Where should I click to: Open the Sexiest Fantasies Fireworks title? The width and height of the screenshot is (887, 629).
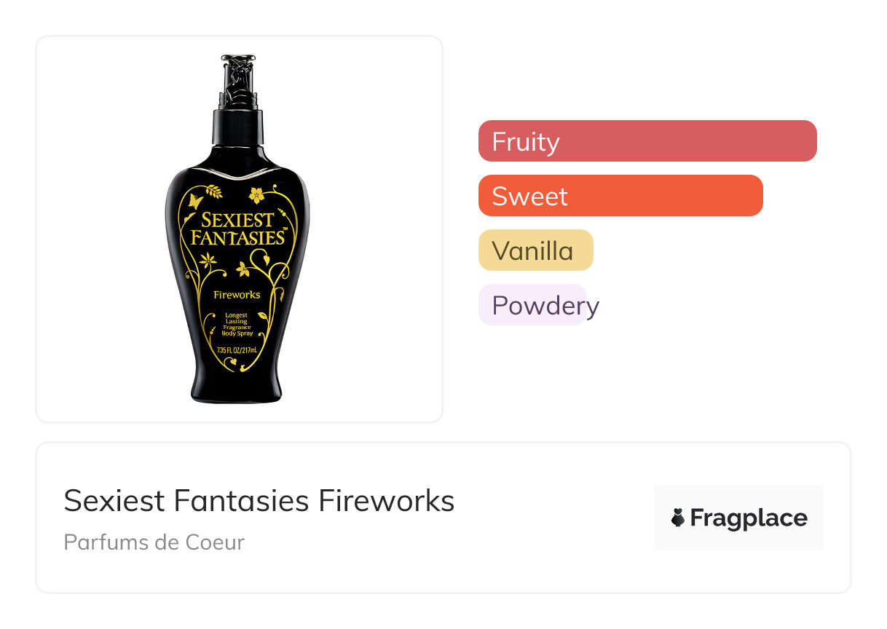(x=259, y=501)
